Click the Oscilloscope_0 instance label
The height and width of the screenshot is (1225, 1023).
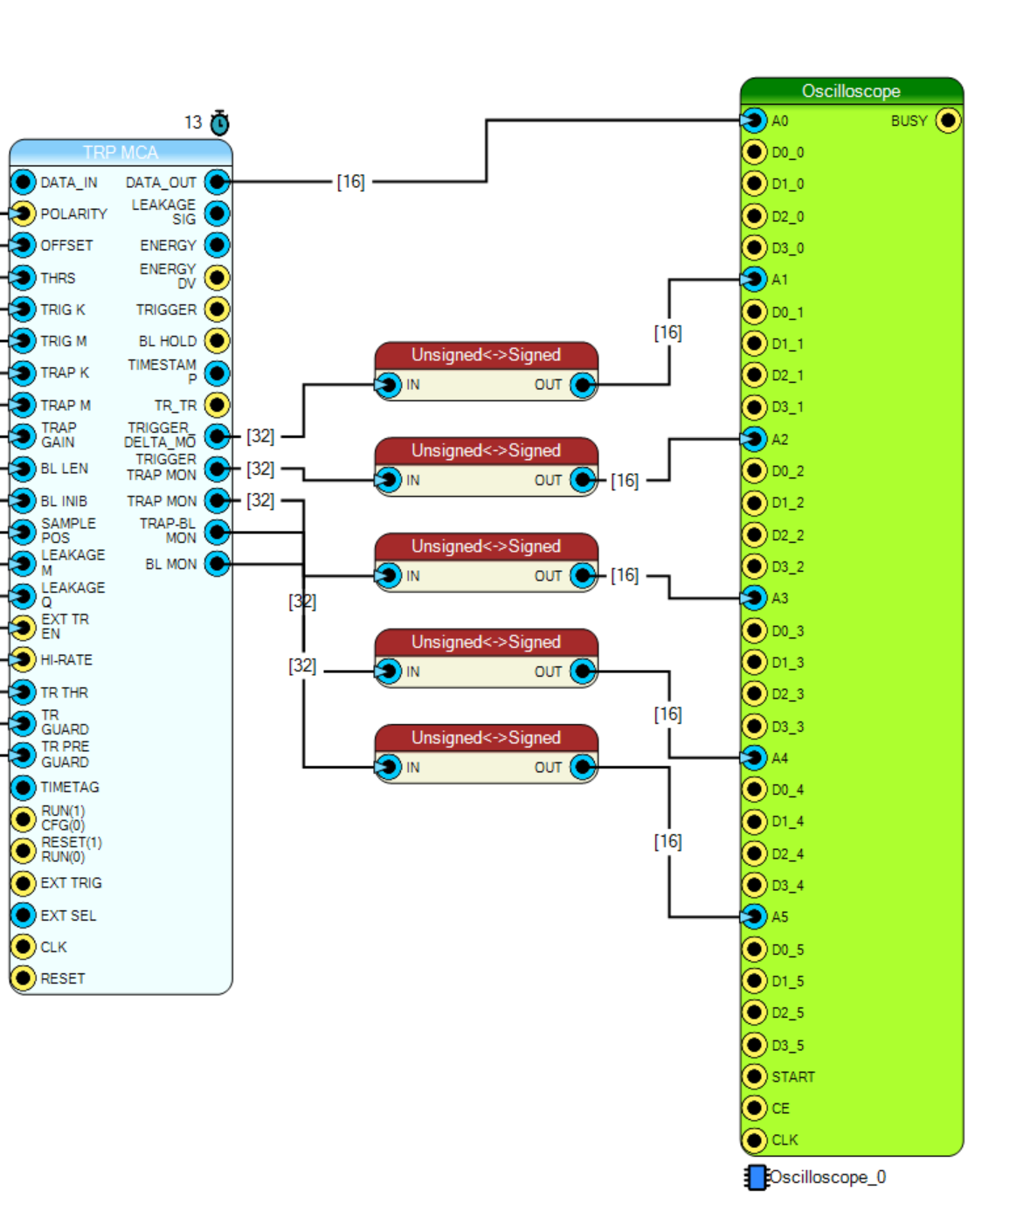827,1177
